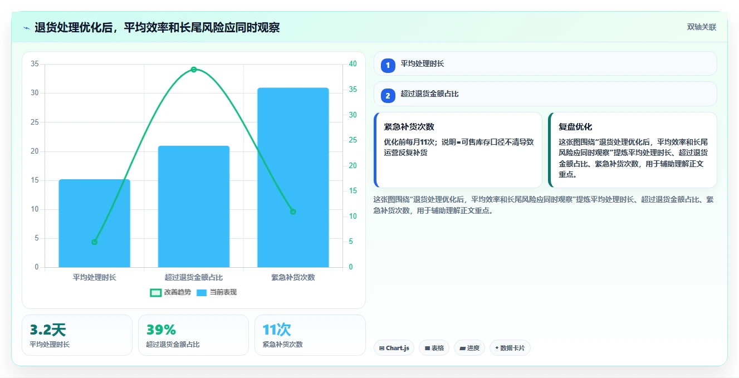The image size is (739, 378).
Task: Click the 紧急补货次数 caption under 11次
Action: point(282,345)
